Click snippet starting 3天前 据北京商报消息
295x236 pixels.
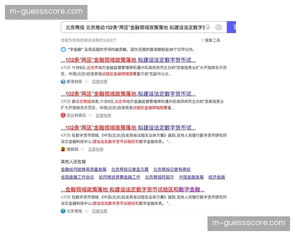click(x=143, y=105)
